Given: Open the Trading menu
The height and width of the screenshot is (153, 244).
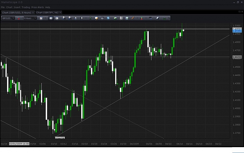Looking at the screenshot, I should pyautogui.click(x=26, y=7).
